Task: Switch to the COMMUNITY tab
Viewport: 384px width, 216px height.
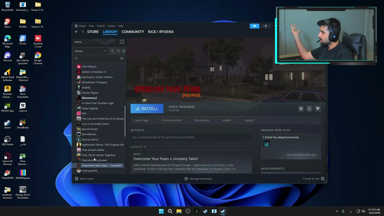Action: (133, 32)
